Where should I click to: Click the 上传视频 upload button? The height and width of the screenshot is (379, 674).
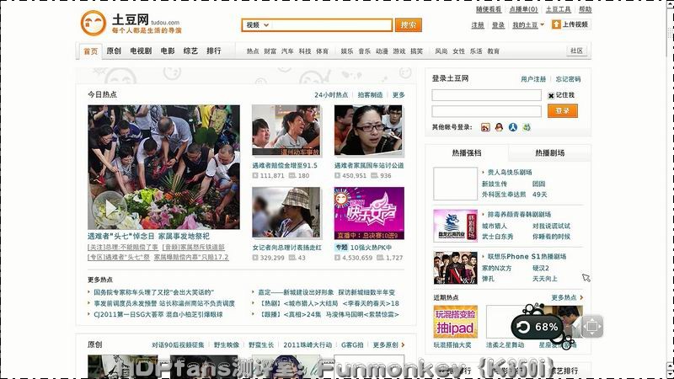571,24
